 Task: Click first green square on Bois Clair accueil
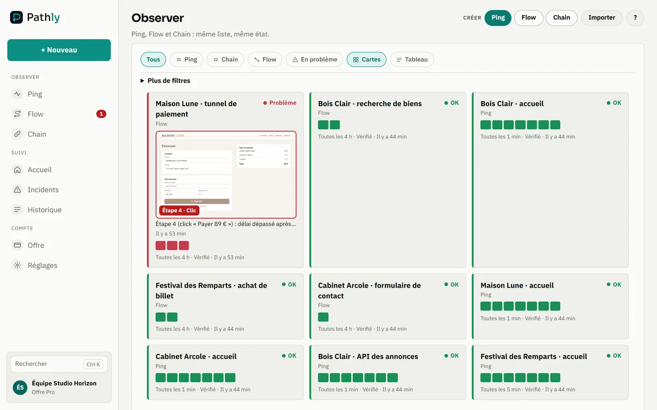coord(485,125)
